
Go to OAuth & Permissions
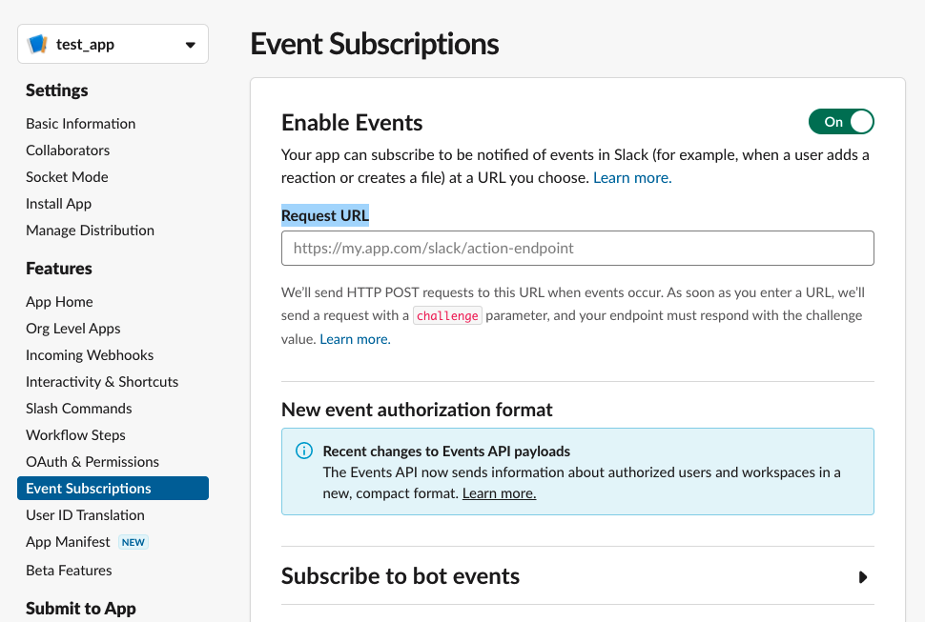click(x=92, y=462)
